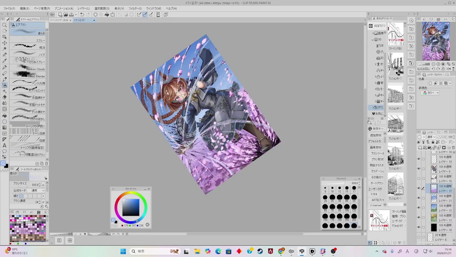Collapse the 3D folder in material tree
Image resolution: width=456 pixels, height=257 pixels.
point(373,39)
